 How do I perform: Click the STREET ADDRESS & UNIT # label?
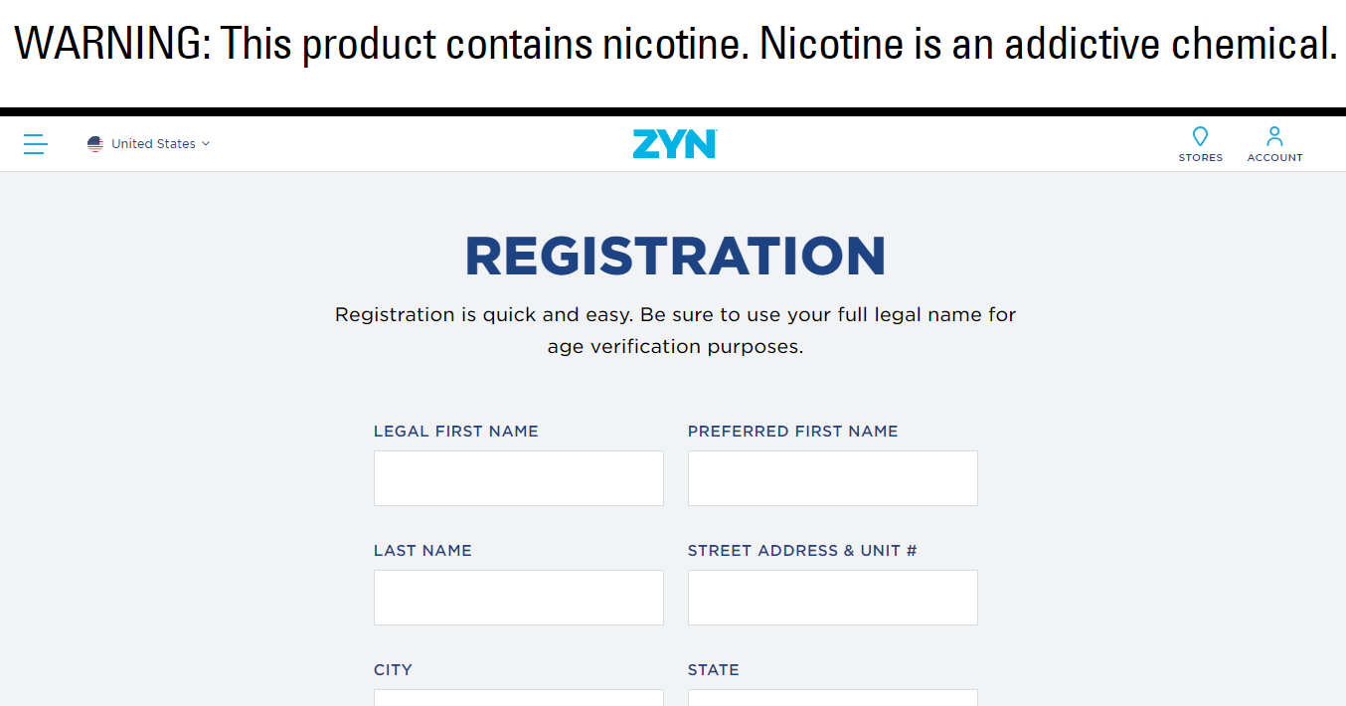point(801,551)
